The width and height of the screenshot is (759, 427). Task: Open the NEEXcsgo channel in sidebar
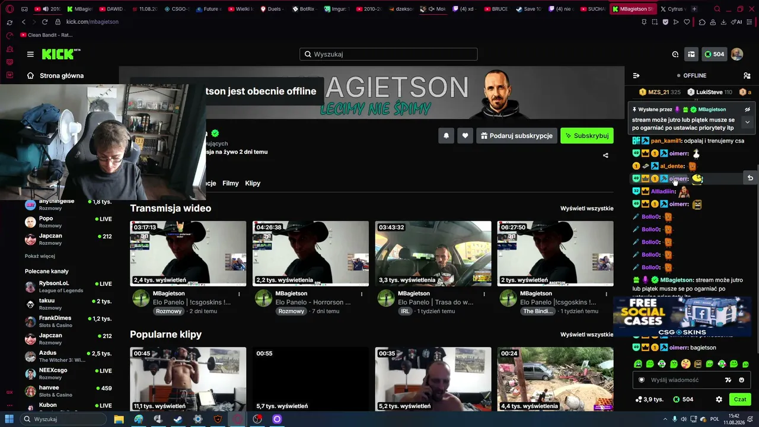68,374
